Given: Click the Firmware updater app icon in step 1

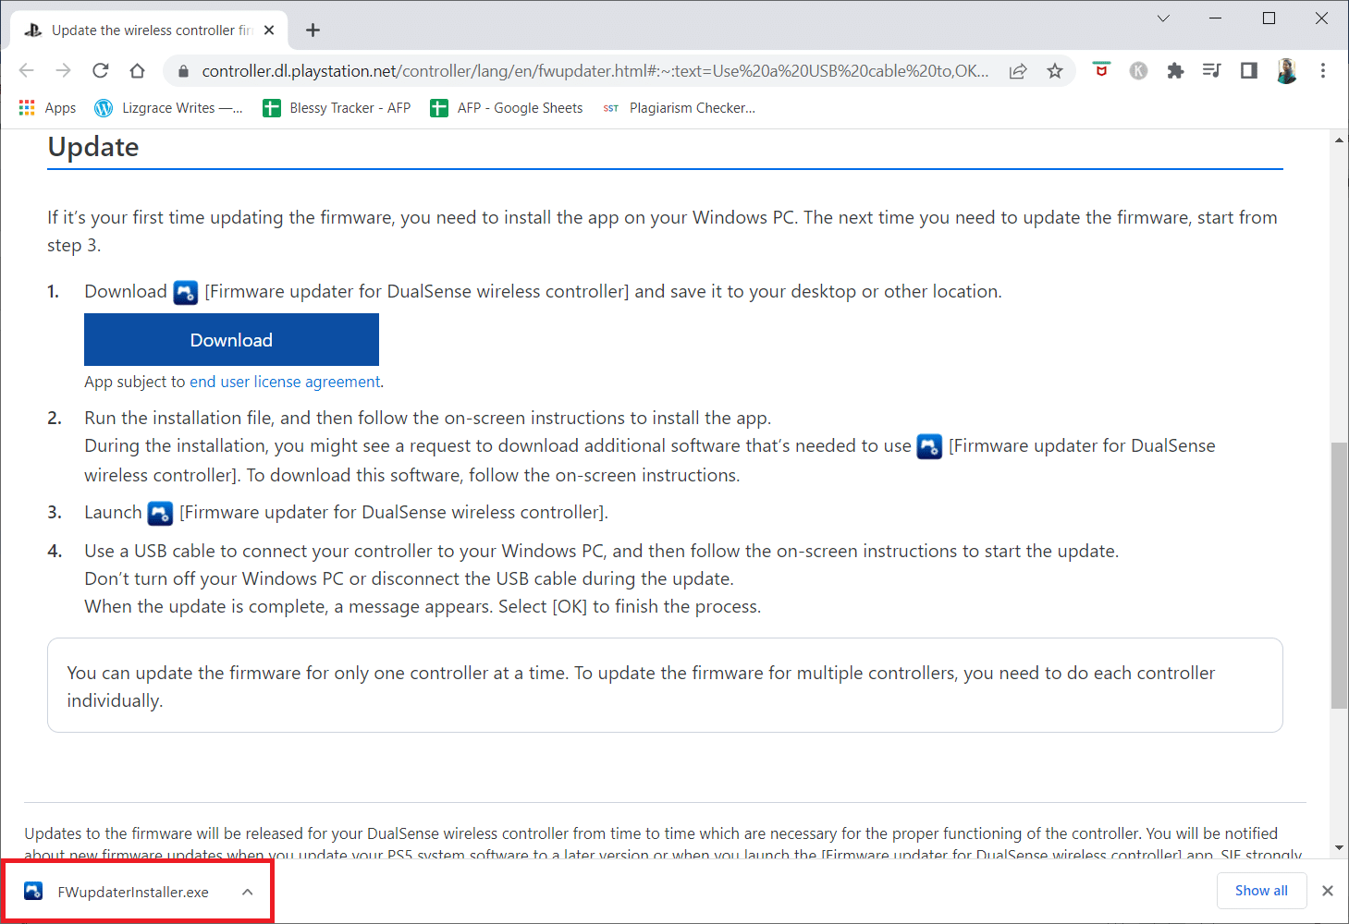Looking at the screenshot, I should (x=185, y=290).
